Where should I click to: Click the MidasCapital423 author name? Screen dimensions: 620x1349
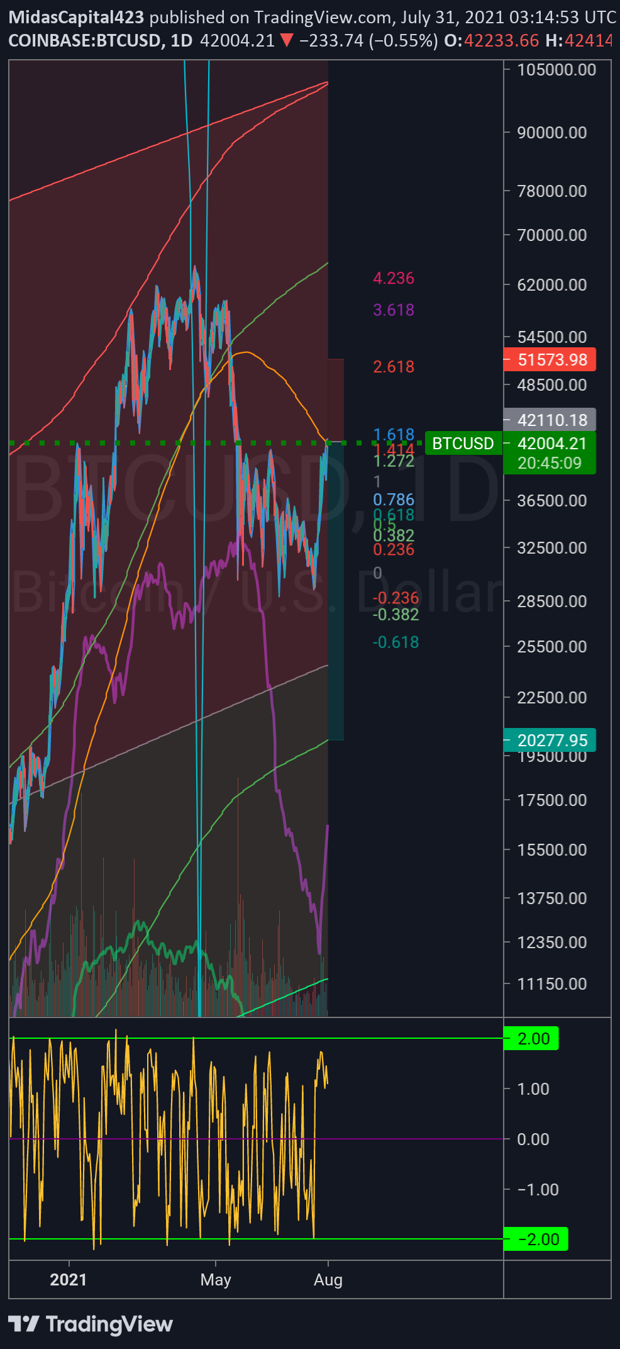click(x=76, y=18)
